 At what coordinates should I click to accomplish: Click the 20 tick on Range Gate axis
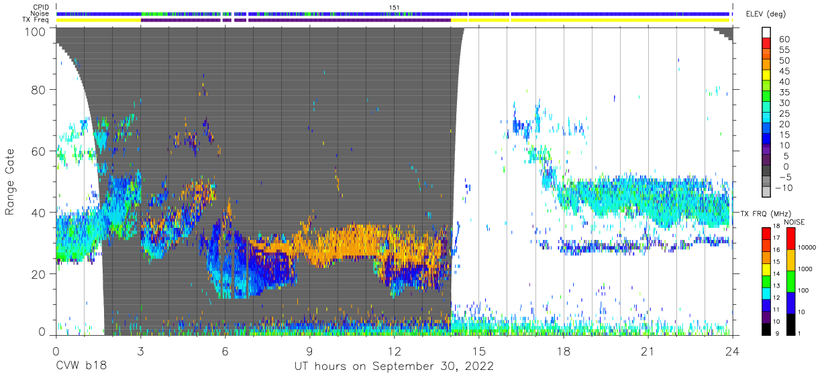click(x=40, y=274)
